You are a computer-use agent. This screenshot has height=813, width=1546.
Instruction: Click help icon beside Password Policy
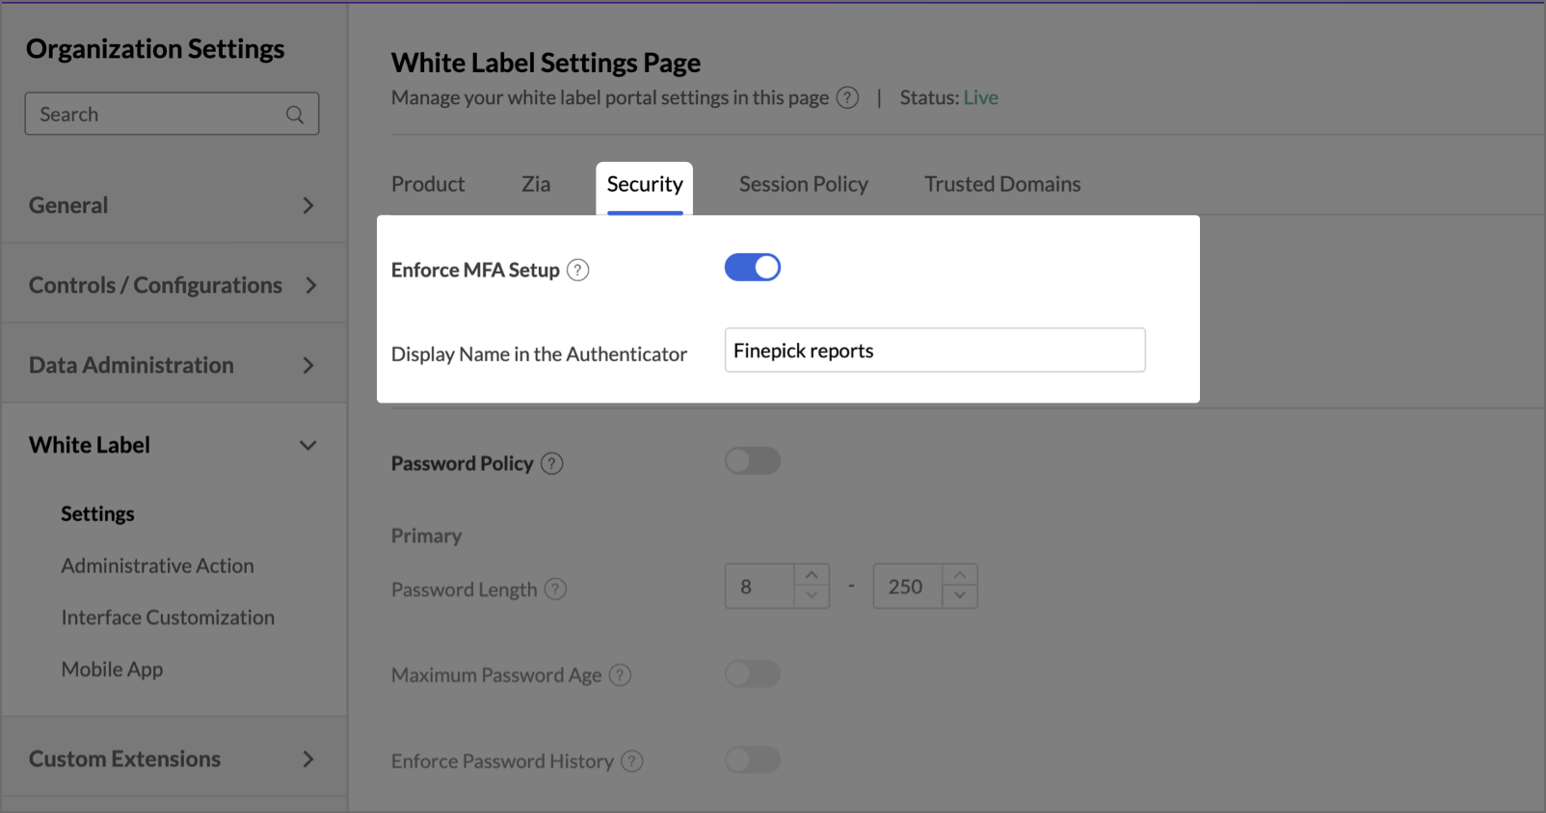click(551, 464)
